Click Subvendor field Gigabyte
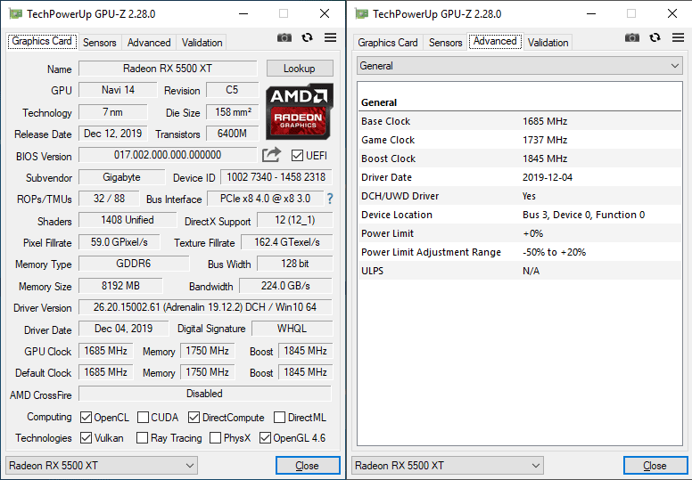The image size is (692, 480). [122, 177]
